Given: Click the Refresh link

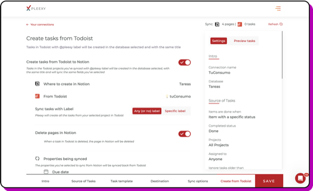Looking at the screenshot, I should pyautogui.click(x=273, y=24).
